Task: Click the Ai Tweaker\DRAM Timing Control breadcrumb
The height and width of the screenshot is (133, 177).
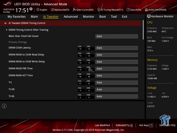Action: (27, 23)
